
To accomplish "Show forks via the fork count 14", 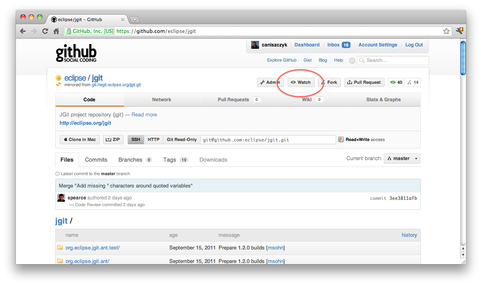I will (412, 82).
